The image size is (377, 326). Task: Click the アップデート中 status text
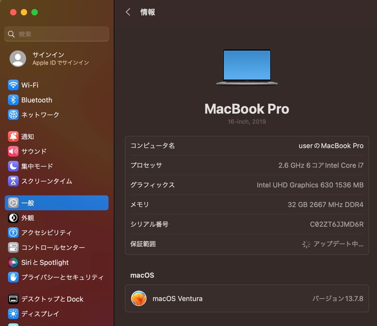pos(338,244)
